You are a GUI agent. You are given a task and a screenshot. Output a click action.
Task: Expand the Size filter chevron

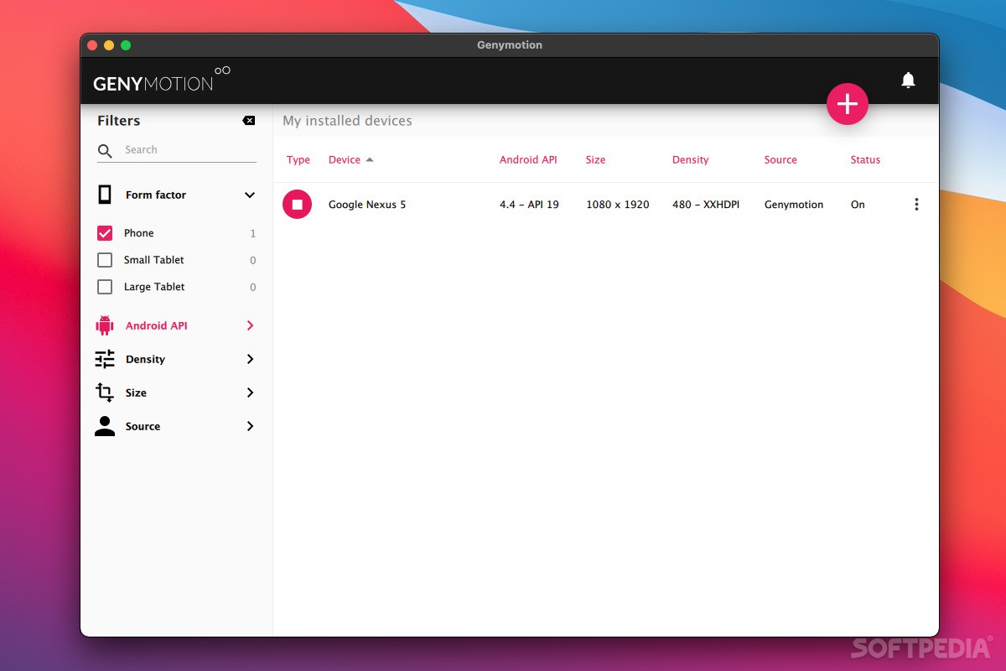click(250, 393)
